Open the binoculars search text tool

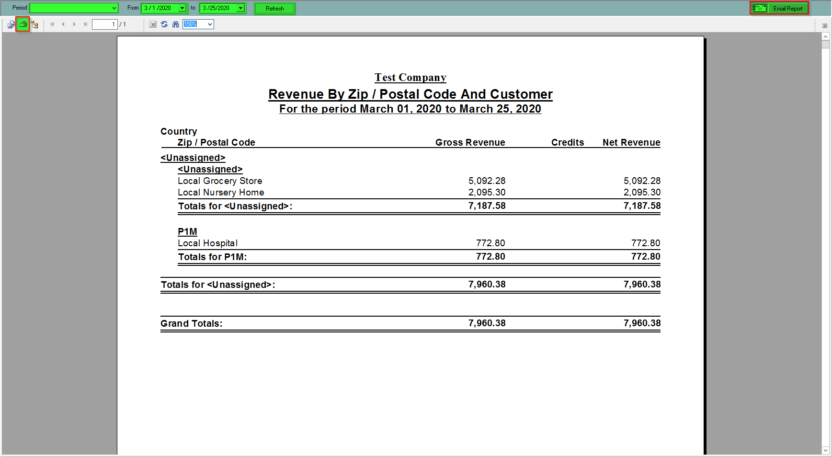pyautogui.click(x=176, y=24)
